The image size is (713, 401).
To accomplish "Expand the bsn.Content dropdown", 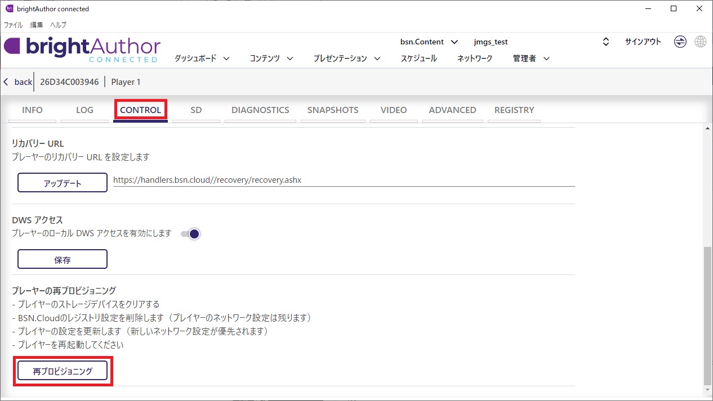I will point(429,42).
